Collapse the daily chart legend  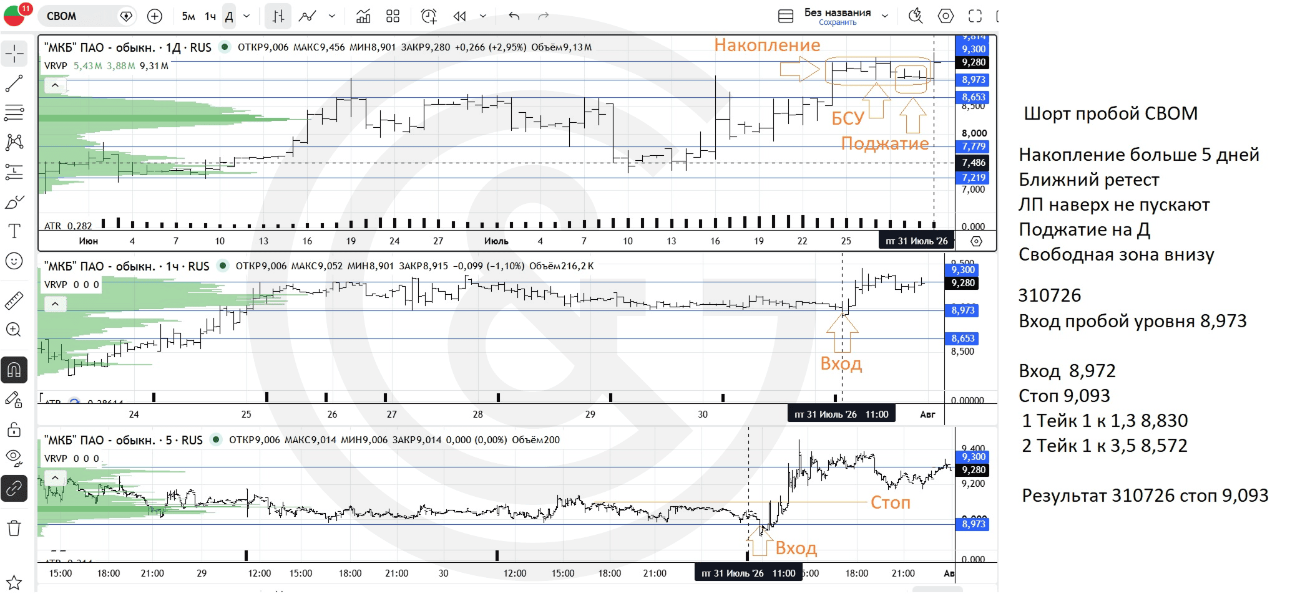coord(55,85)
